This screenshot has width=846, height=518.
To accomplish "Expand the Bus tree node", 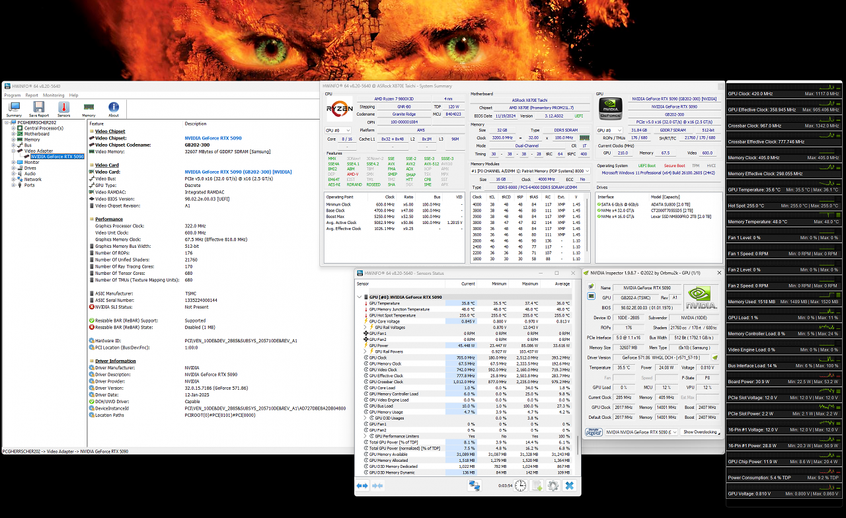I will coord(13,145).
